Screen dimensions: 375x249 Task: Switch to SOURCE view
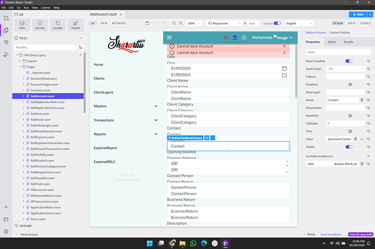365,23
